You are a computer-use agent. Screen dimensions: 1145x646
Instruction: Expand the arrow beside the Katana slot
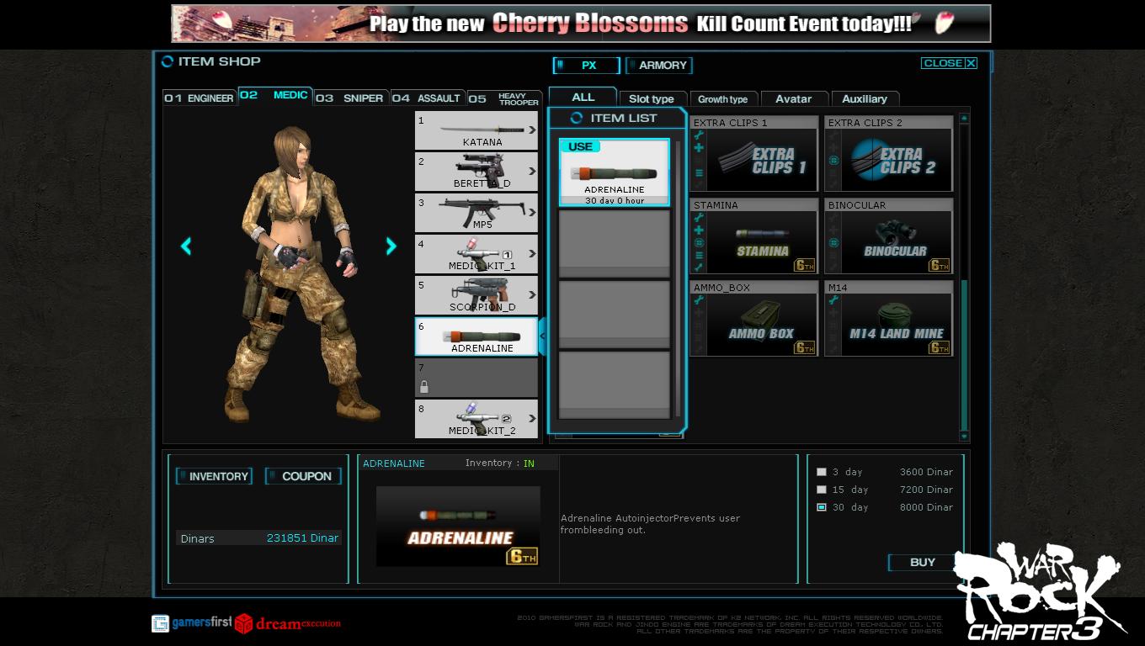pos(532,130)
